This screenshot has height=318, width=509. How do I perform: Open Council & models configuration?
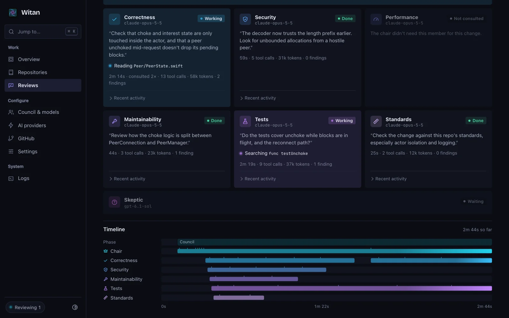pyautogui.click(x=43, y=112)
